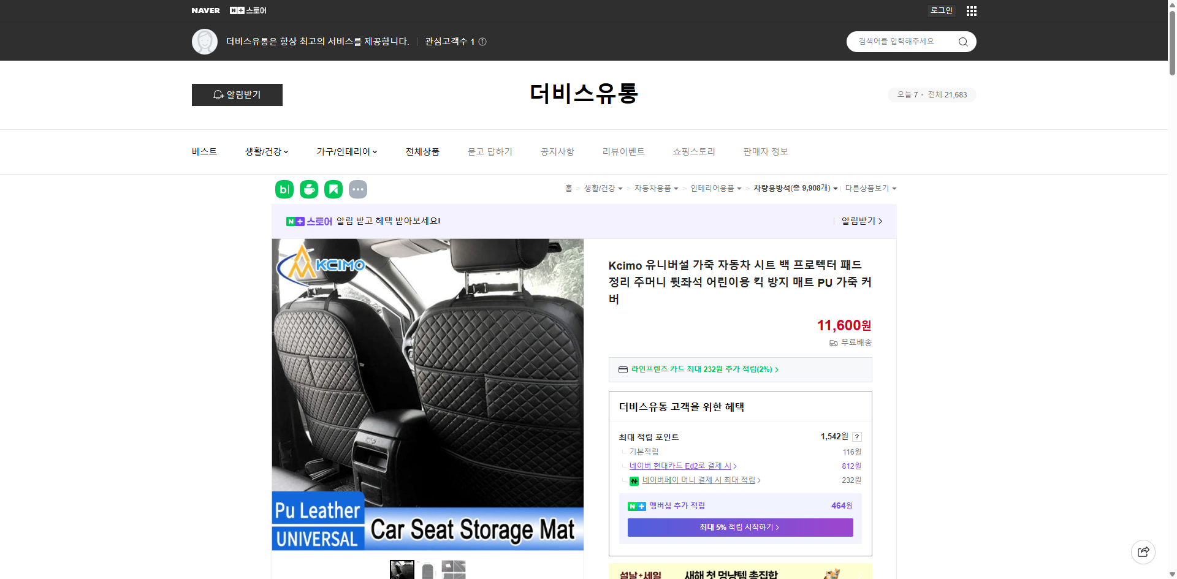Screen dimensions: 1177x579
Task: Share via the Cafe icon
Action: point(308,189)
